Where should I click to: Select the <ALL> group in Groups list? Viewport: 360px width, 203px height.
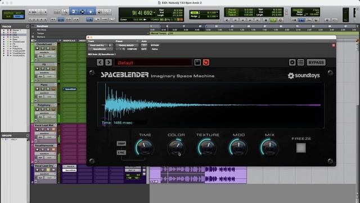(x=14, y=139)
